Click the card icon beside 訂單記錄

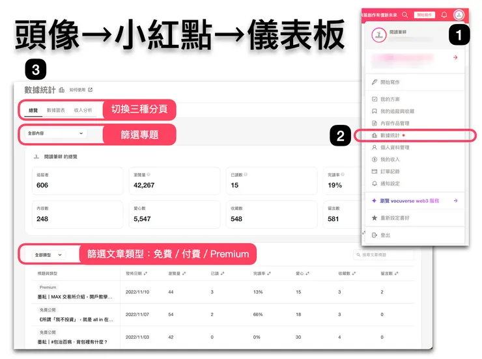375,171
